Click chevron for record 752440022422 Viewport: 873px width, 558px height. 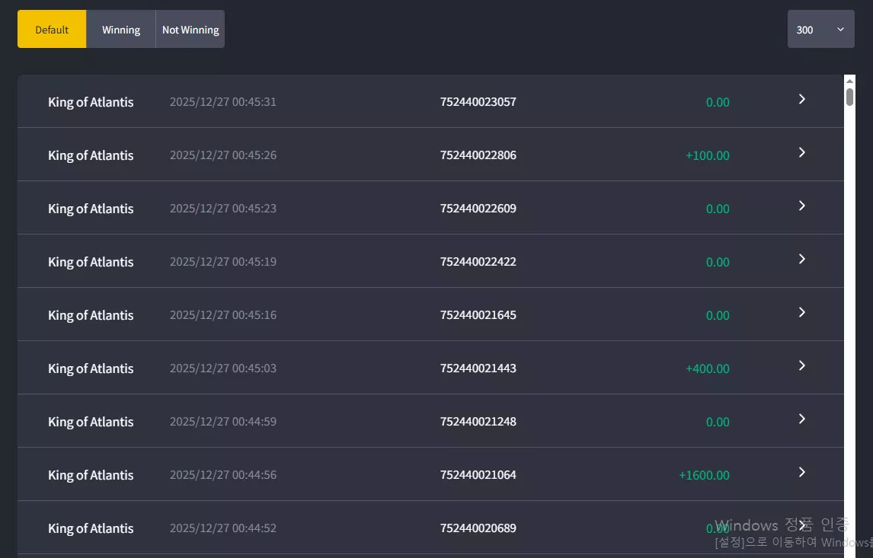801,260
